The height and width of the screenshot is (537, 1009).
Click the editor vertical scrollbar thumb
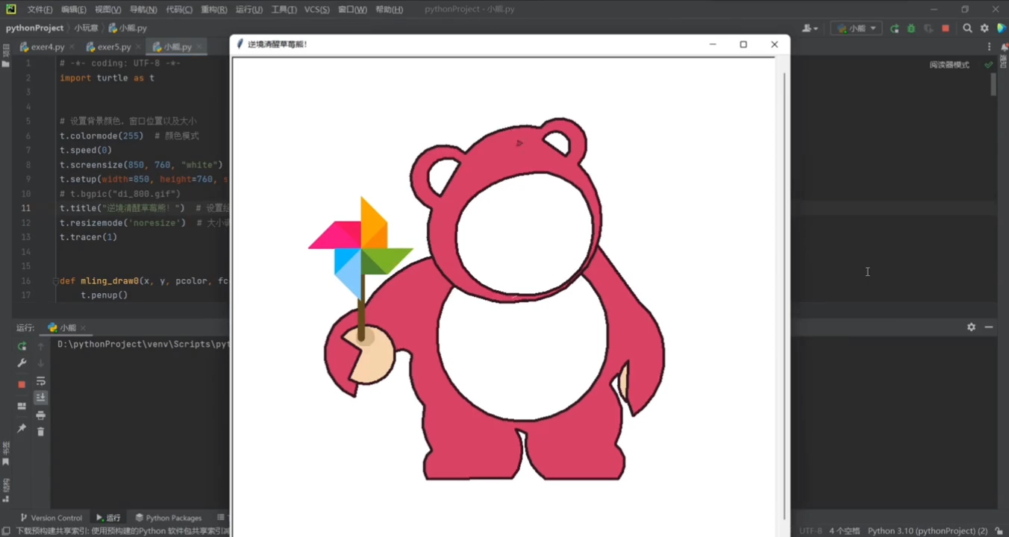993,84
